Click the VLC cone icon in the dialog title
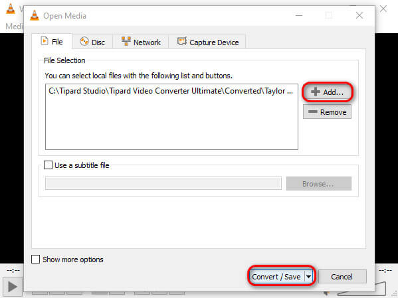Screen dimensions: 398x298 coord(35,15)
